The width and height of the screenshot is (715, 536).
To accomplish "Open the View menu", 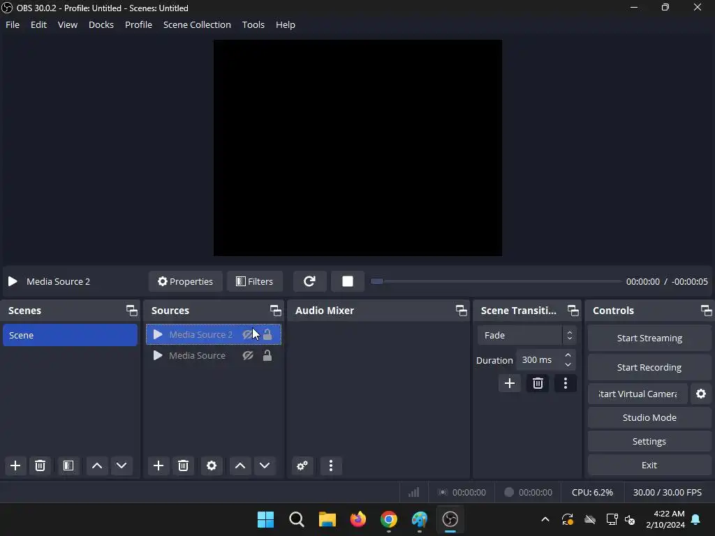I will click(x=68, y=24).
